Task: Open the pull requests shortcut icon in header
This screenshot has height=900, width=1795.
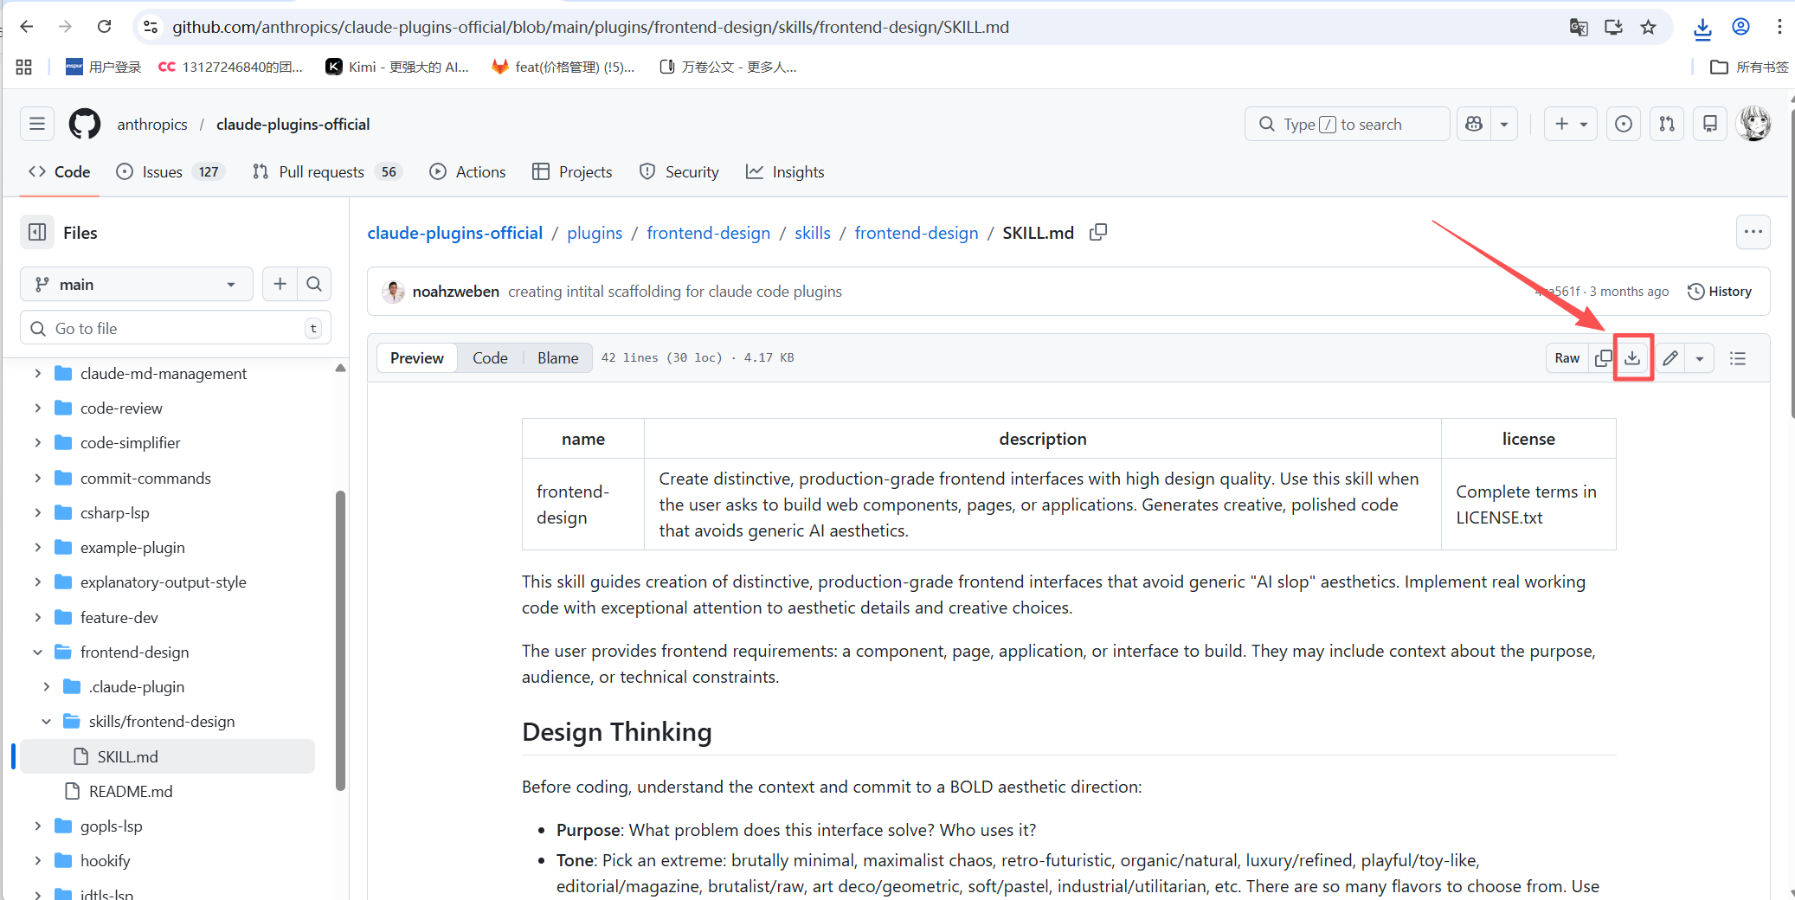Action: point(1667,124)
